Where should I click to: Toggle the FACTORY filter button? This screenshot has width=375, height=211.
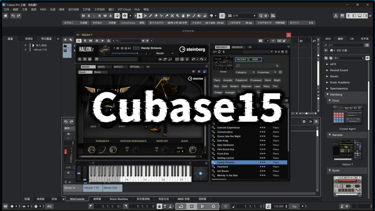pos(241,59)
